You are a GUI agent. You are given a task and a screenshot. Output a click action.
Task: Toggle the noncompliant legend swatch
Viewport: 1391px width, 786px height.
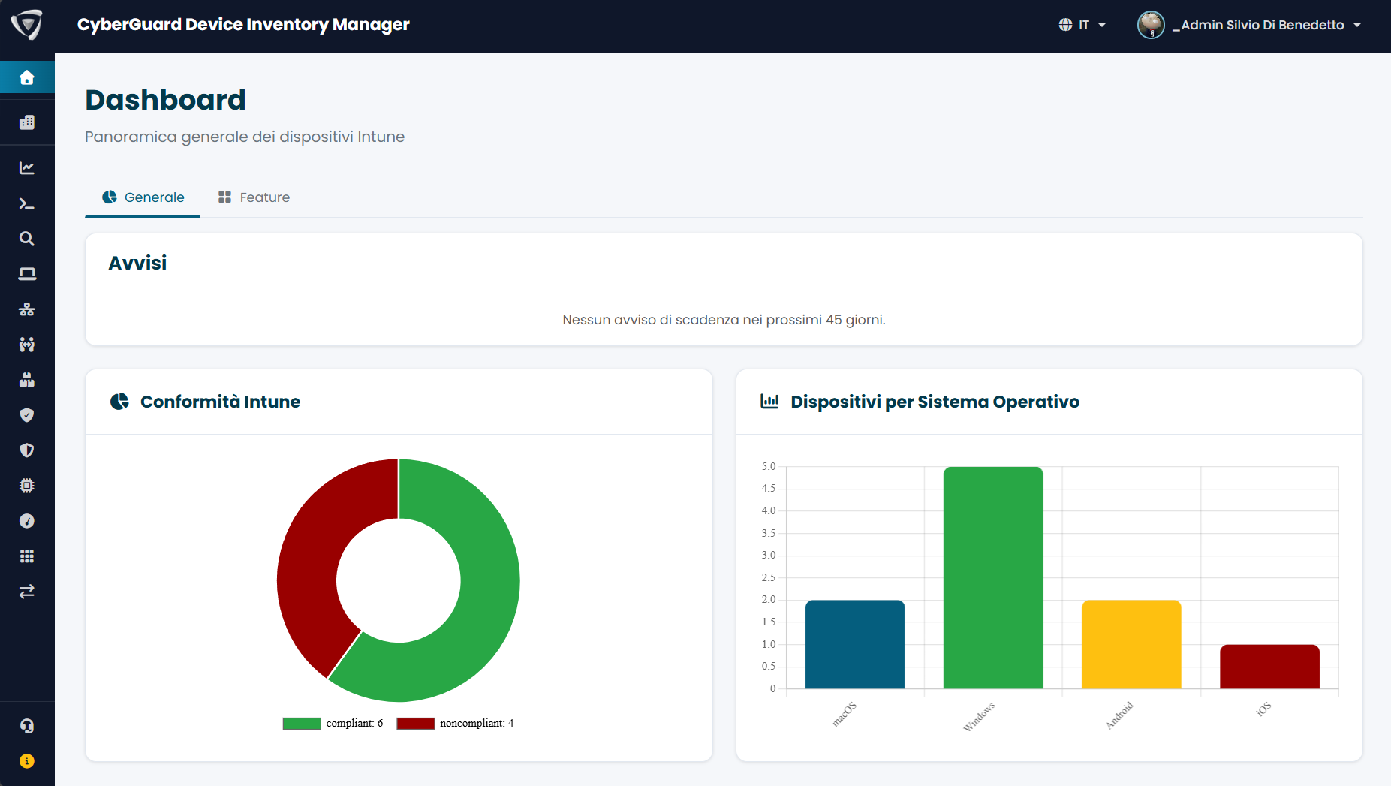coord(416,724)
